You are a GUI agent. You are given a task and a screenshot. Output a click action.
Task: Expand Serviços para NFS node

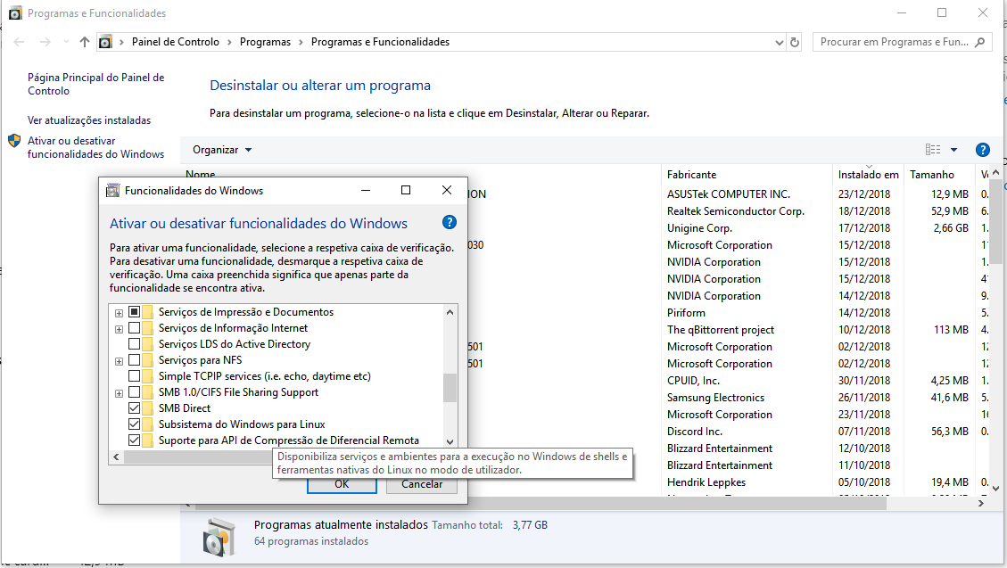pos(119,361)
